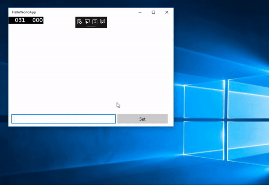Screen dimensions: 269x185
Task: Click the dark debug toolbar background edge
Action: (x=77, y=26)
